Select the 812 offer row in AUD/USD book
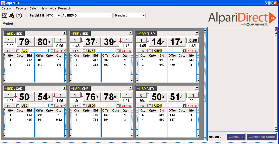The width and height of the screenshot is (279, 144). click(50, 65)
